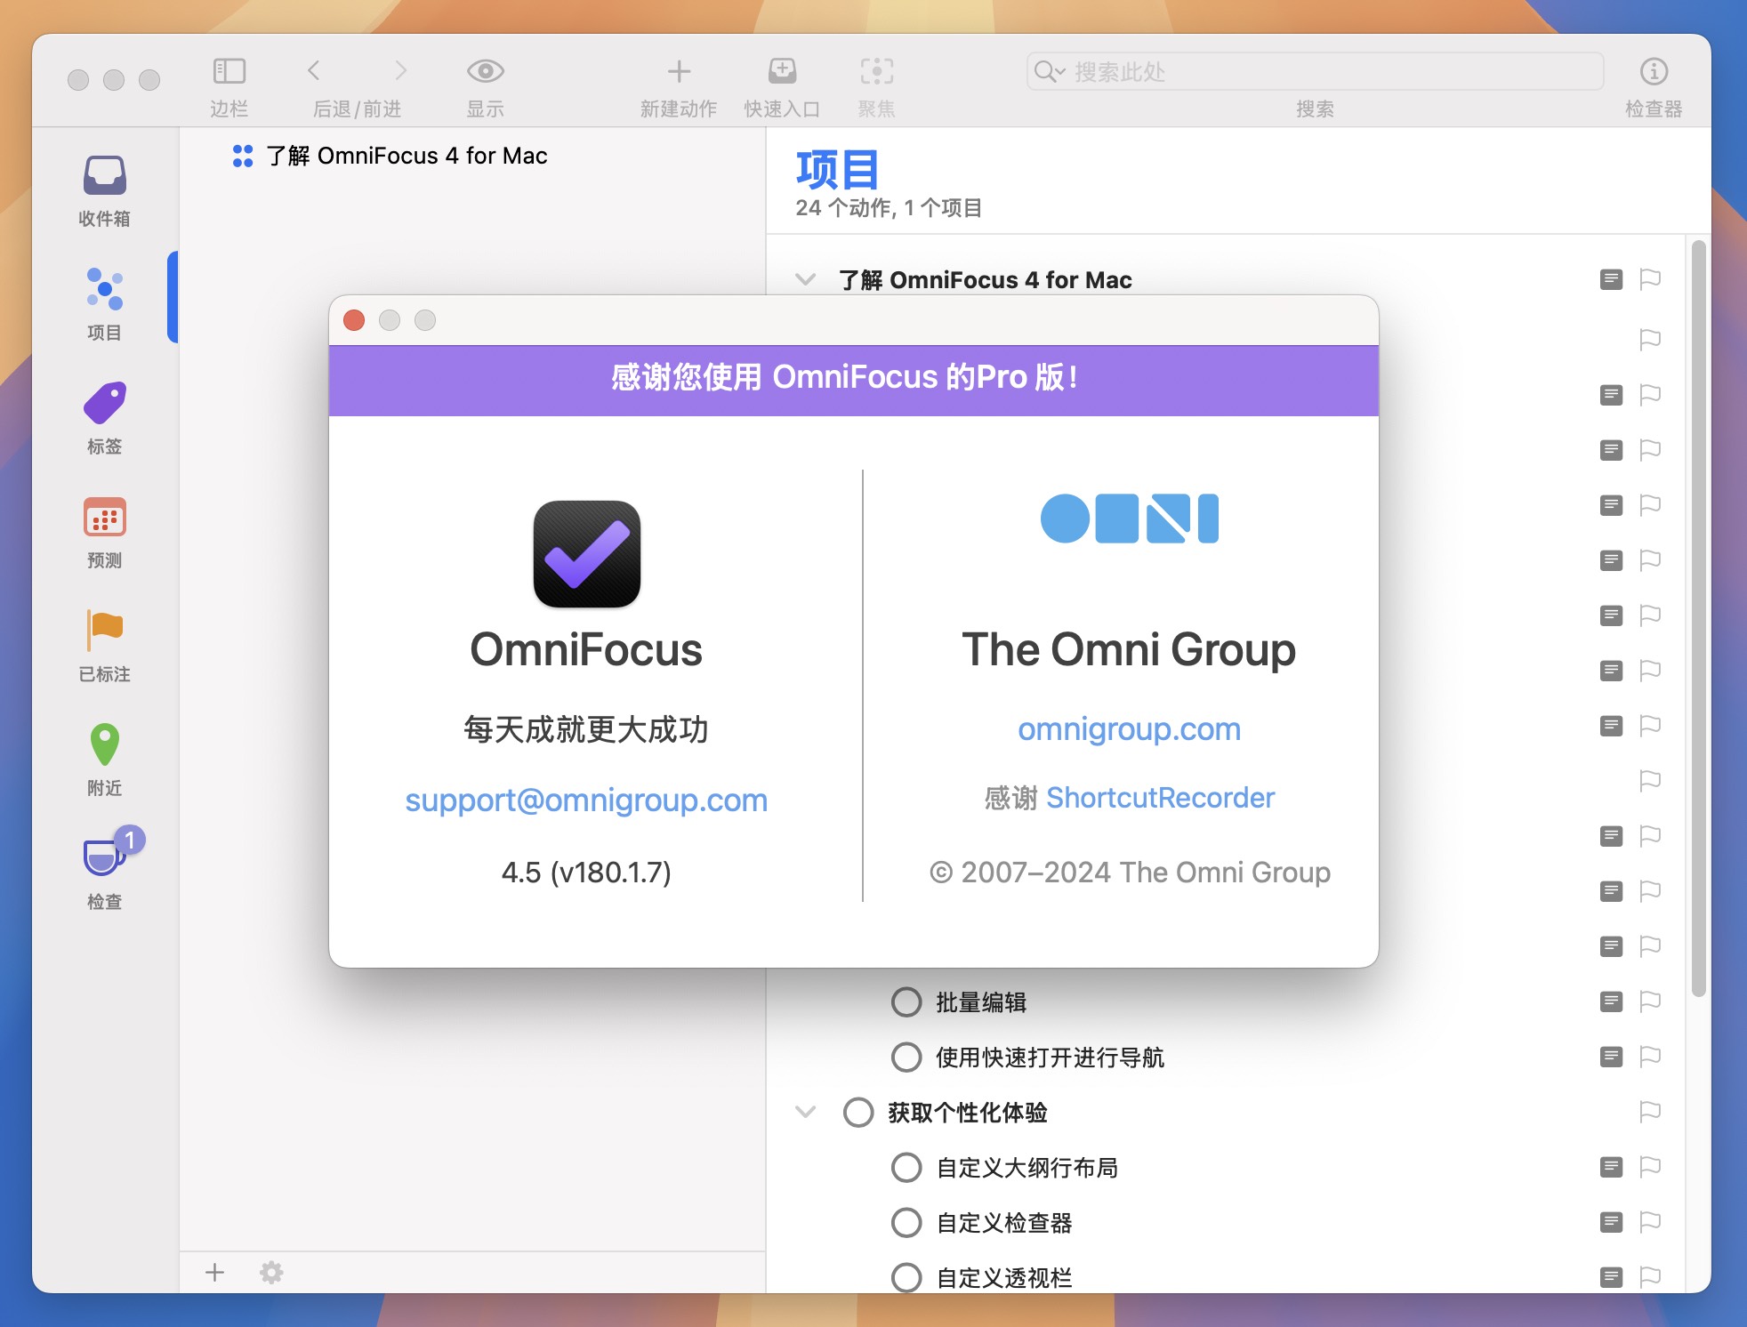Image resolution: width=1747 pixels, height=1327 pixels.
Task: Go back with the 后退 arrow
Action: [x=313, y=71]
